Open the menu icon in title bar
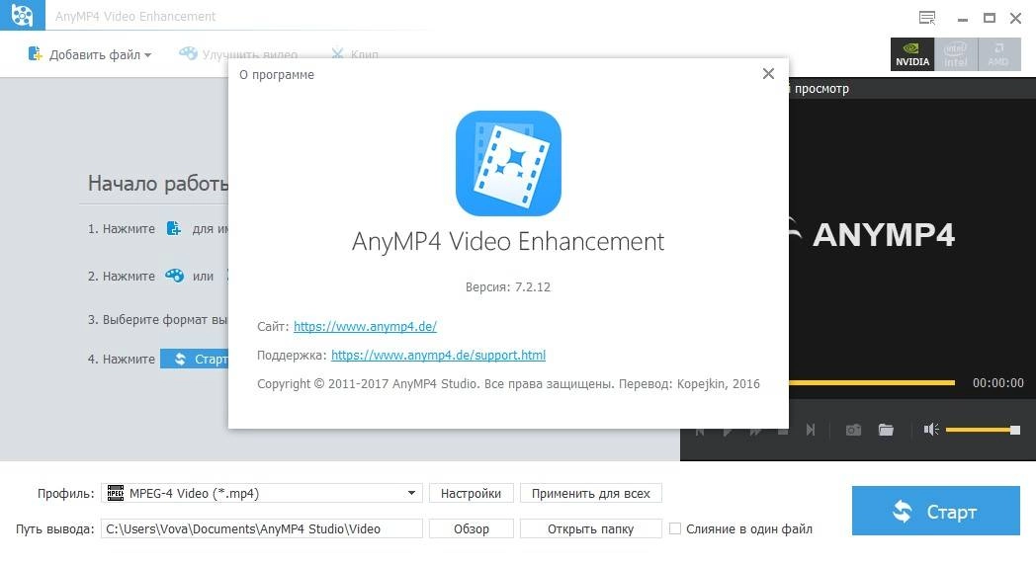This screenshot has height=565, width=1036. (927, 18)
